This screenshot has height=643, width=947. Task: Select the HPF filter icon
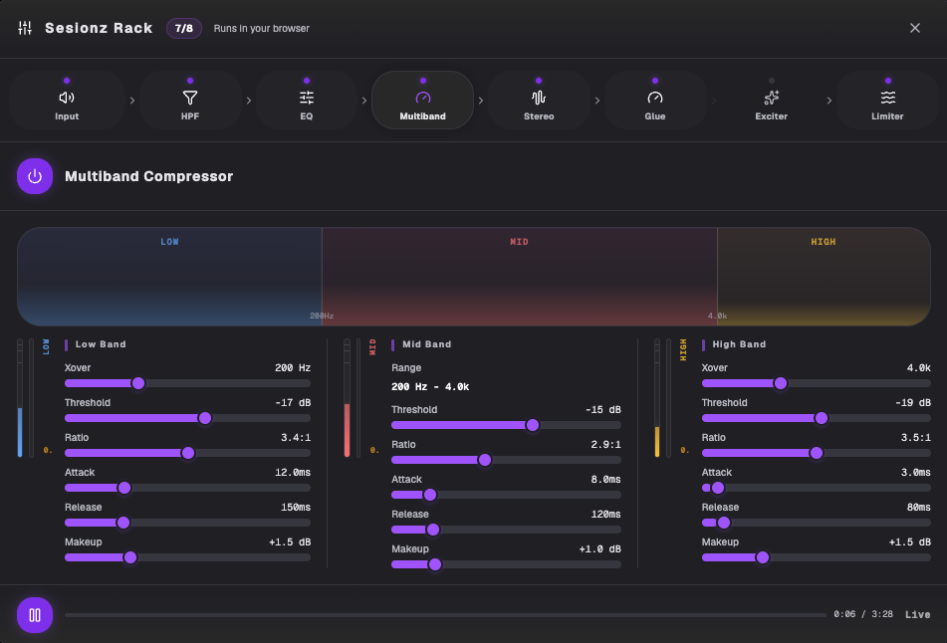click(x=189, y=98)
